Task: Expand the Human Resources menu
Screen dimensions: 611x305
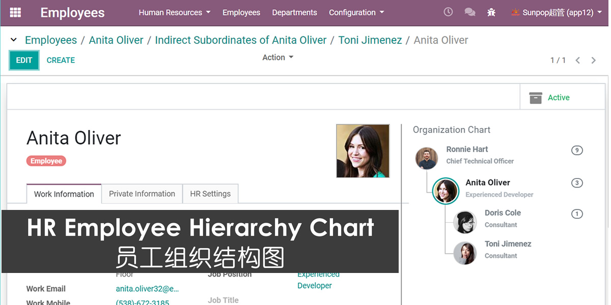Action: click(x=174, y=13)
